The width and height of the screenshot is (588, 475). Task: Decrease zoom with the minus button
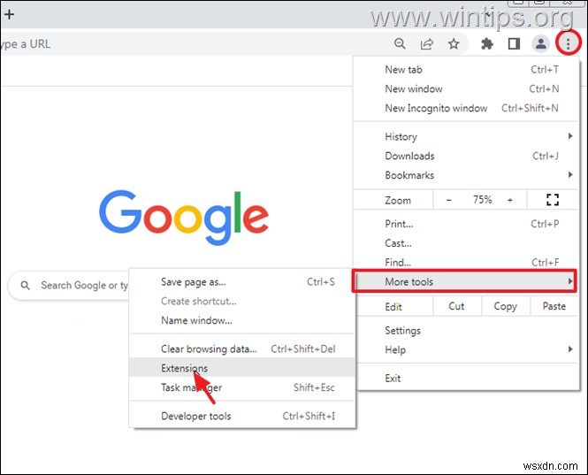click(x=448, y=200)
